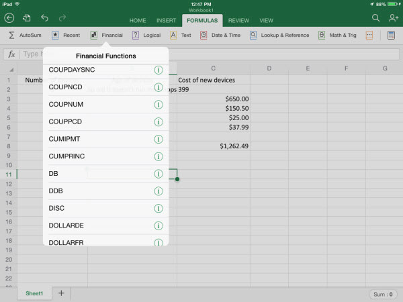The image size is (403, 302).
Task: Tap info icon next to CUMIPMT
Action: point(159,139)
